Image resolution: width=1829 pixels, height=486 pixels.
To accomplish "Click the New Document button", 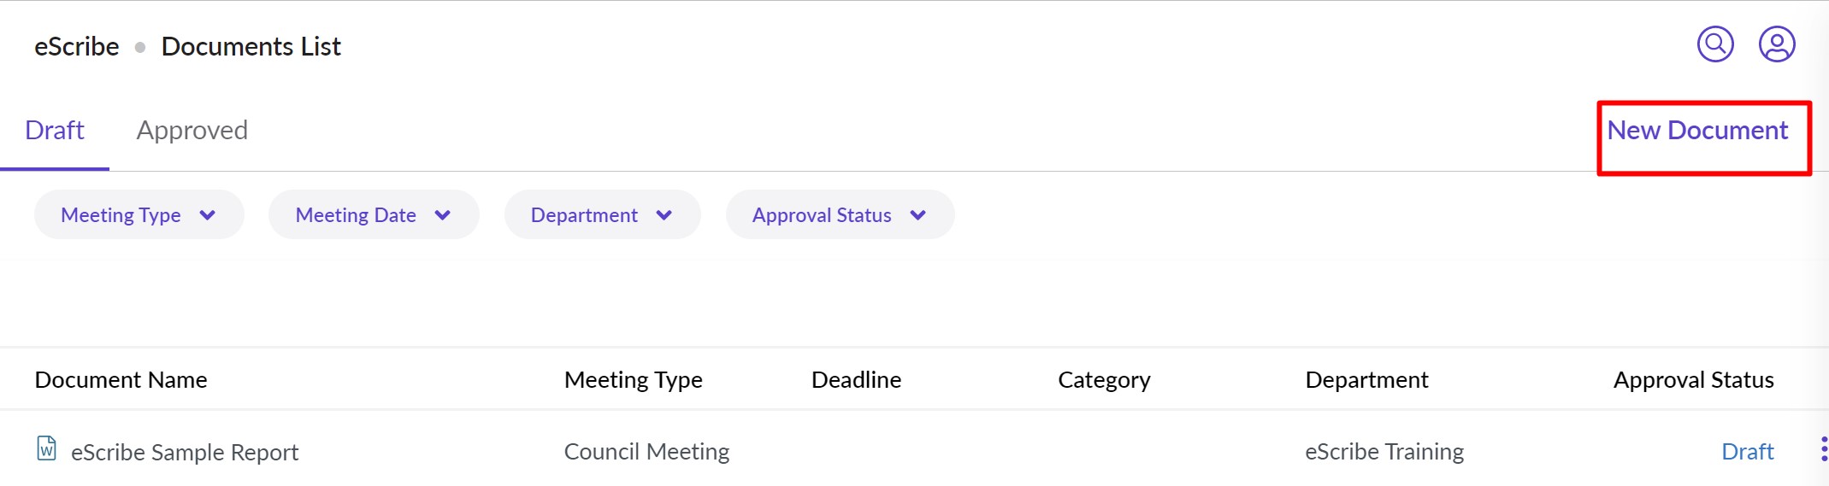I will point(1697,131).
